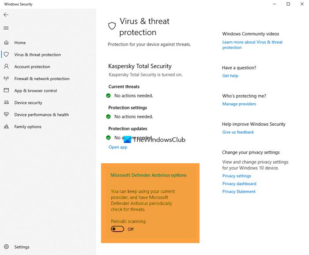Click the Family options people icon
The height and width of the screenshot is (255, 309).
click(x=6, y=127)
